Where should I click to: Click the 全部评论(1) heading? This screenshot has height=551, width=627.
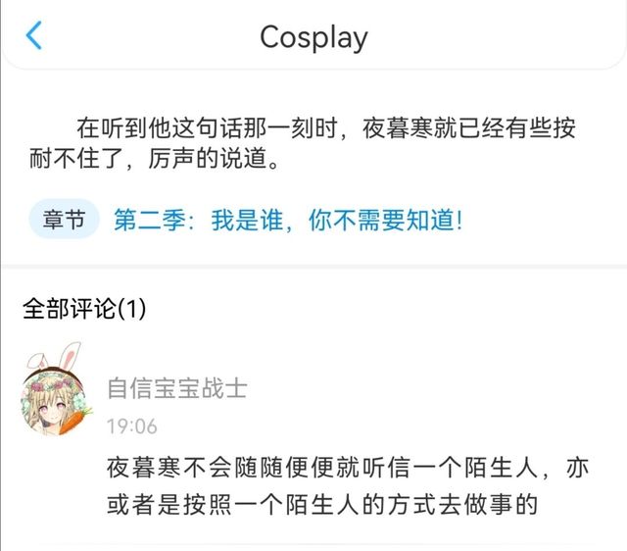tap(84, 309)
